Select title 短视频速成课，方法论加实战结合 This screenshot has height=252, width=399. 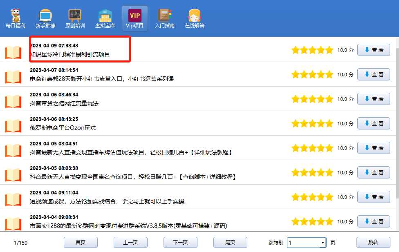[x=107, y=201]
